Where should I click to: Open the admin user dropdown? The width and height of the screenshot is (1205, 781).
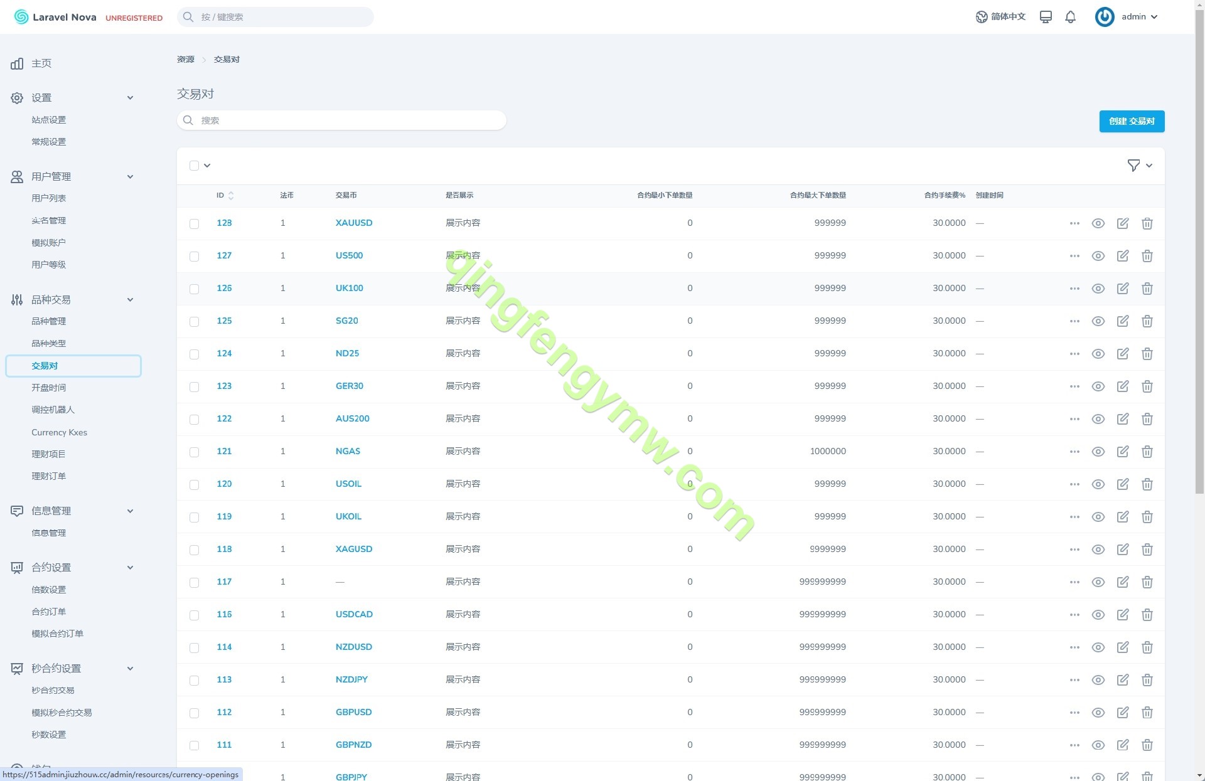point(1140,17)
